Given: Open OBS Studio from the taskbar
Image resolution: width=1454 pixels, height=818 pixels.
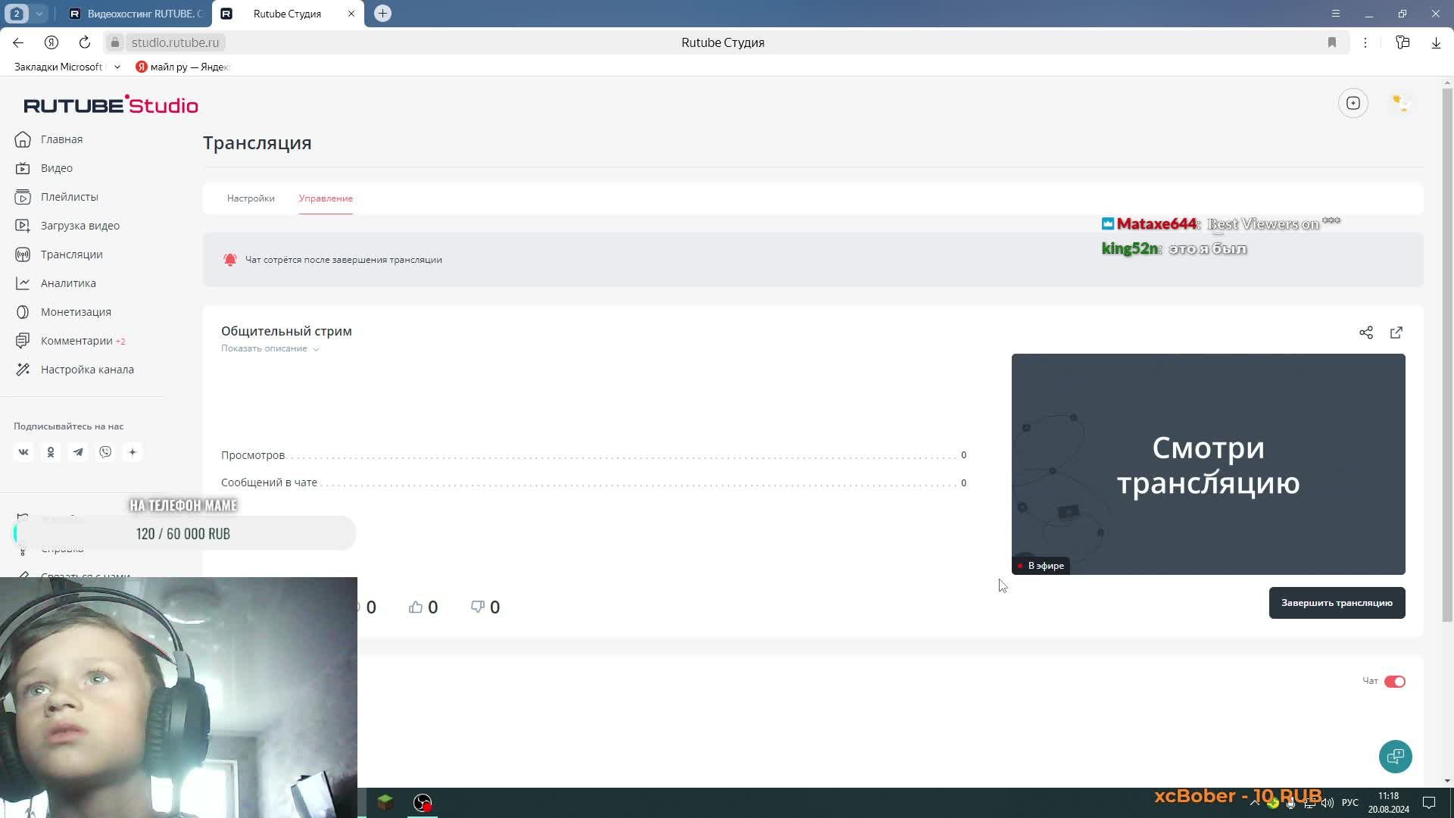Looking at the screenshot, I should (423, 802).
